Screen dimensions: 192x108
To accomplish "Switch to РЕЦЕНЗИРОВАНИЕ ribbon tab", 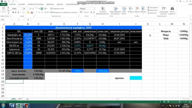I will [72, 4].
